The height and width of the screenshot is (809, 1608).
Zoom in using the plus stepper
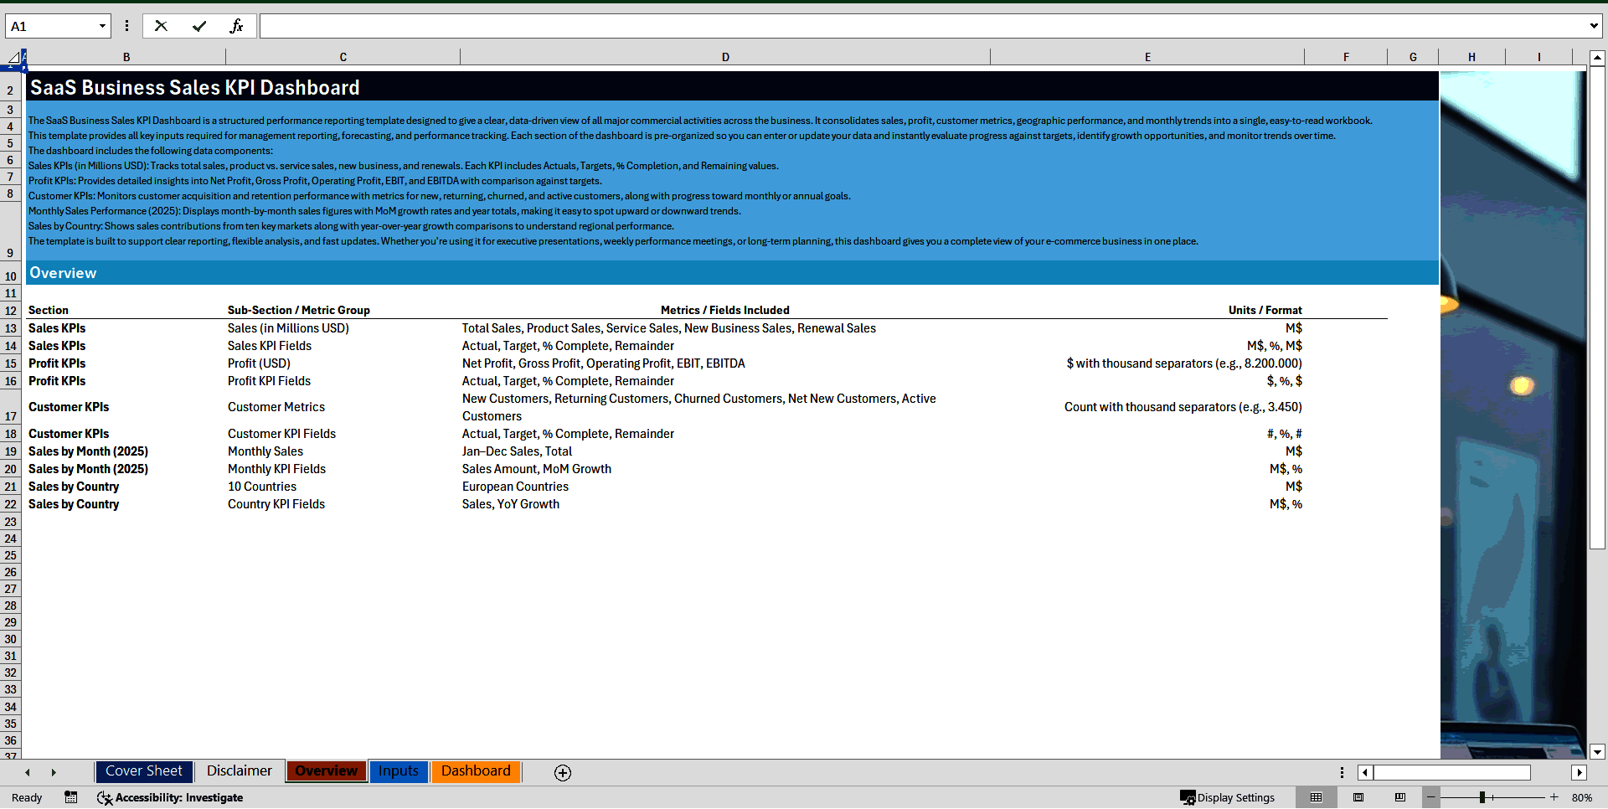point(1554,797)
